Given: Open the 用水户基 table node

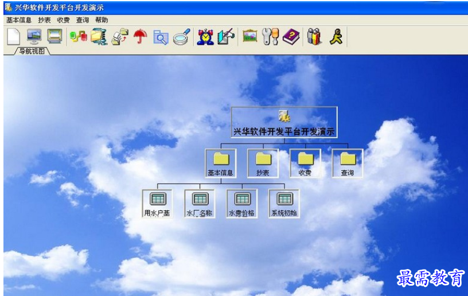Looking at the screenshot, I should tap(157, 204).
